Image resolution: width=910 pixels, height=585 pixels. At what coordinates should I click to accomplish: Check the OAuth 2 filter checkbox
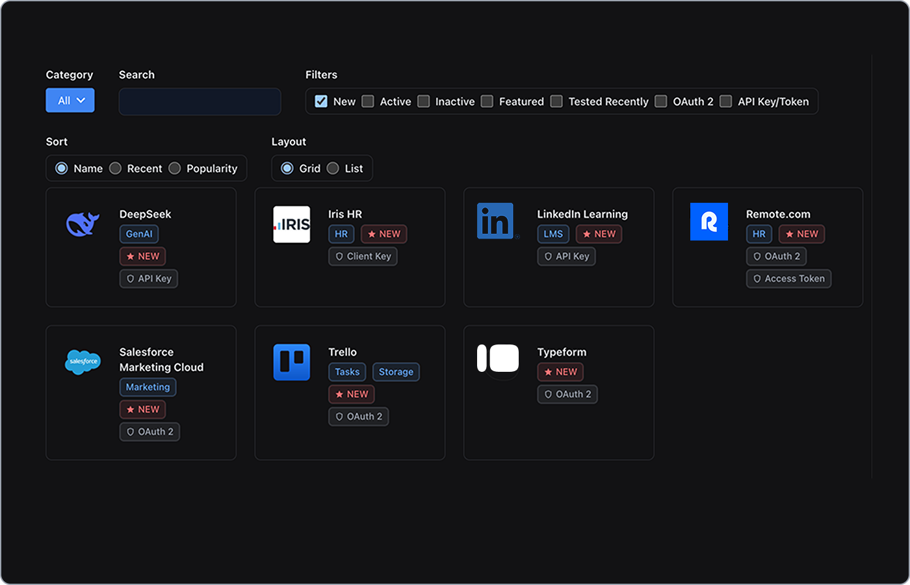[x=661, y=101]
